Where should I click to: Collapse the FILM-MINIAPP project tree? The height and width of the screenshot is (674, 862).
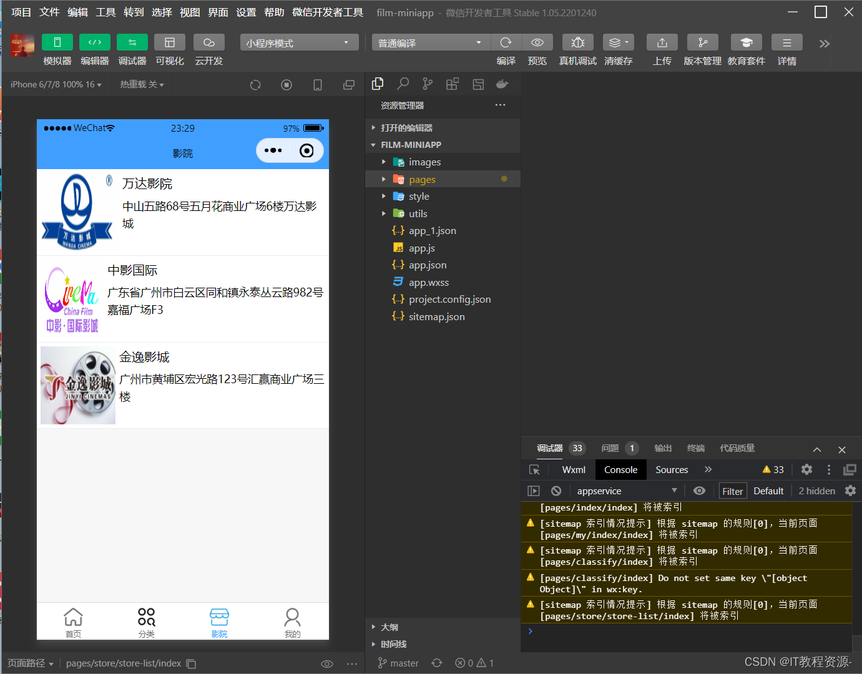(x=443, y=144)
